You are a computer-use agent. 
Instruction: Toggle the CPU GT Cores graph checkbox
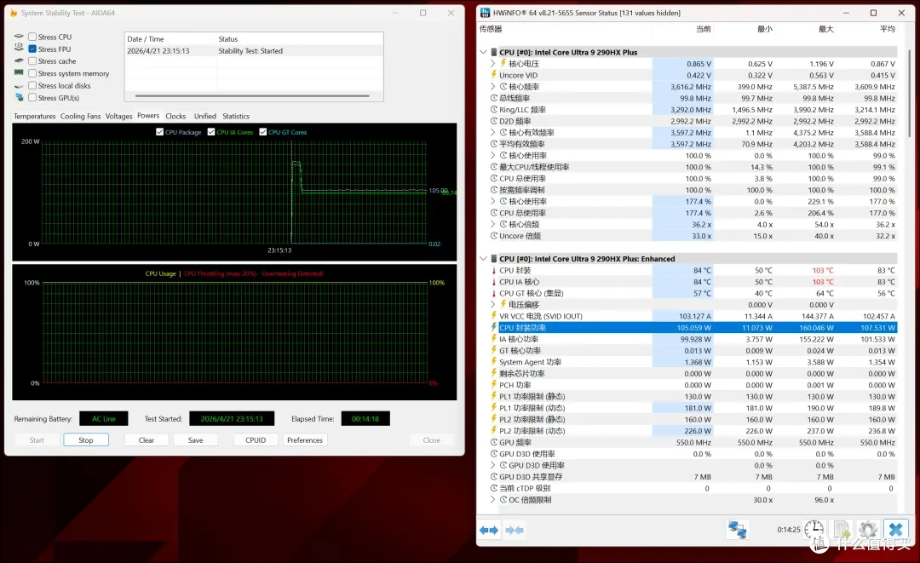coord(263,132)
